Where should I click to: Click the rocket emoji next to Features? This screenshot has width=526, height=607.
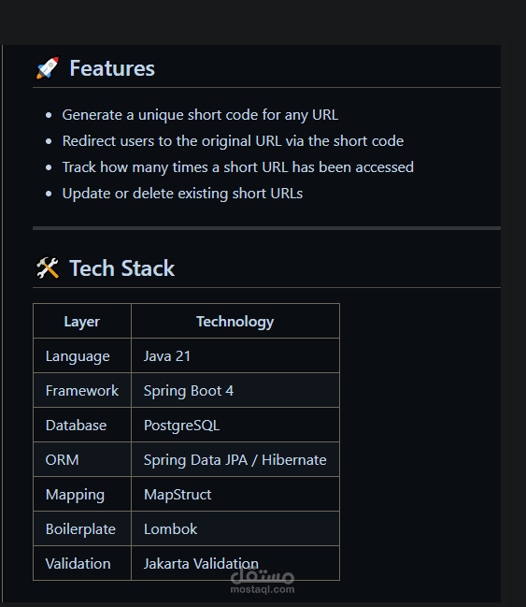click(x=48, y=67)
